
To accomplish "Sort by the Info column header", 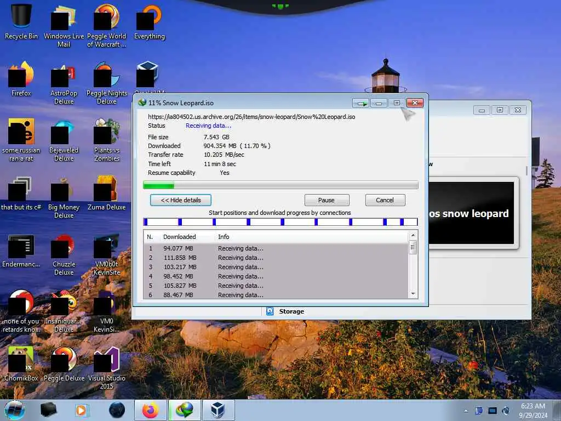I will 224,237.
